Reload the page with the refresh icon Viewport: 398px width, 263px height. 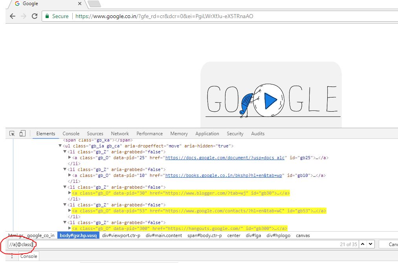click(x=35, y=16)
